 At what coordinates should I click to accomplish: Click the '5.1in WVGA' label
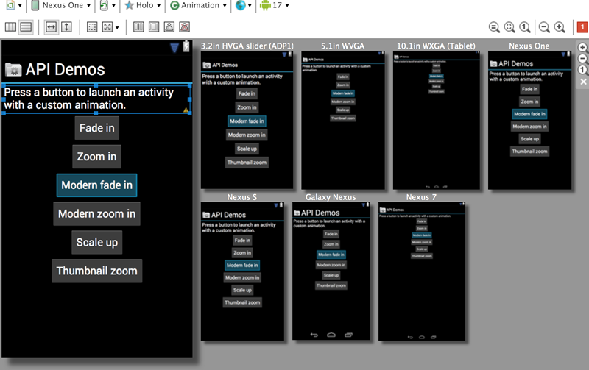pyautogui.click(x=342, y=46)
